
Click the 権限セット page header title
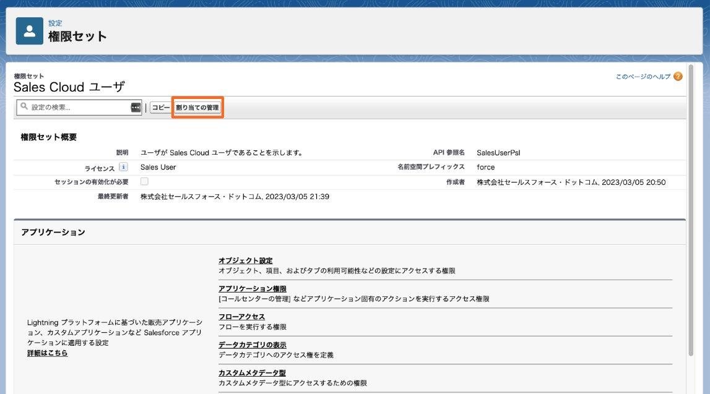[x=77, y=36]
